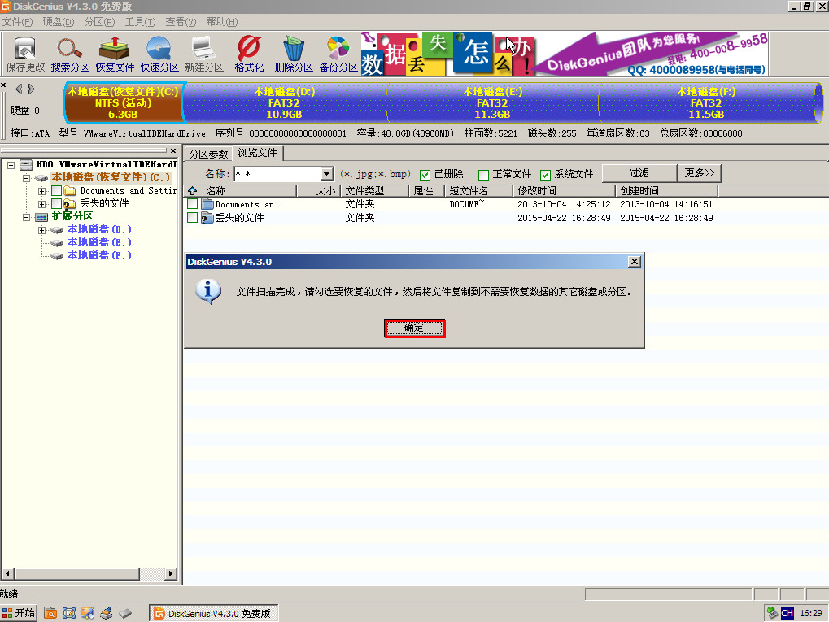The image size is (829, 622).
Task: Open the 恢复文件 recover files tool
Action: (115, 54)
